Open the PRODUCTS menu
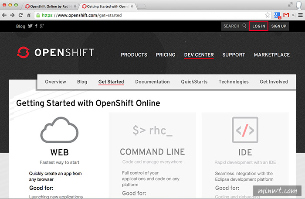 coord(134,55)
